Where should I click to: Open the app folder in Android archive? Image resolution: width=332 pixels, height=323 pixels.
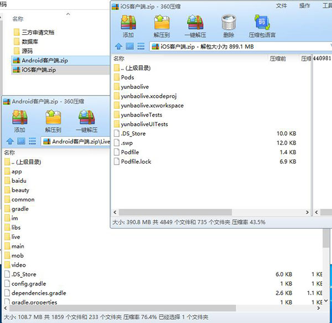point(13,171)
